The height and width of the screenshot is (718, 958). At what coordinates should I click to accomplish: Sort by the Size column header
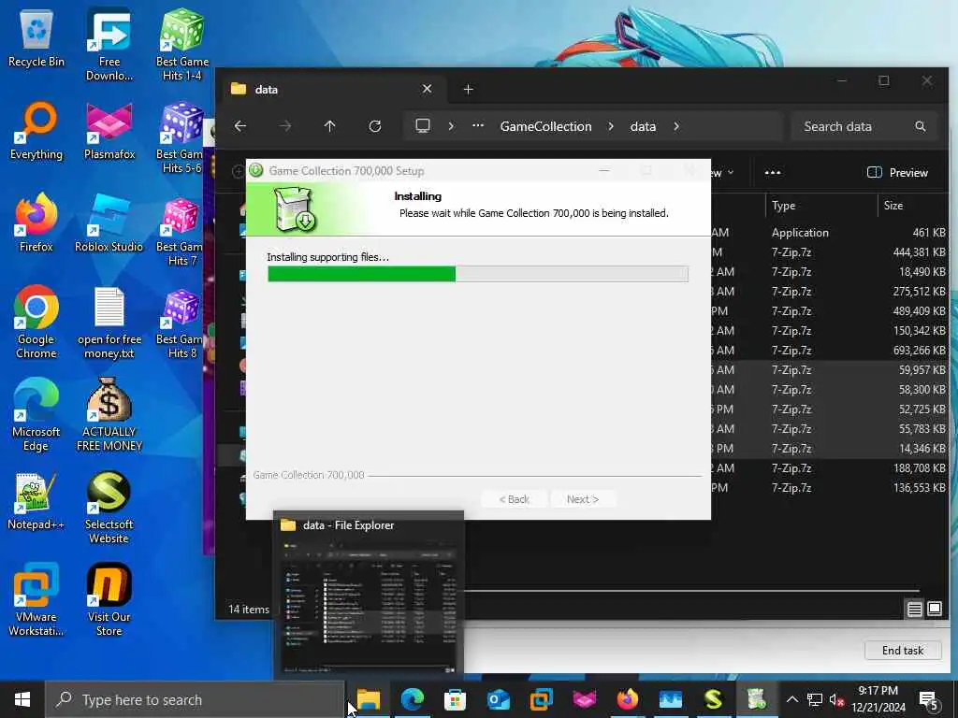tap(913, 206)
